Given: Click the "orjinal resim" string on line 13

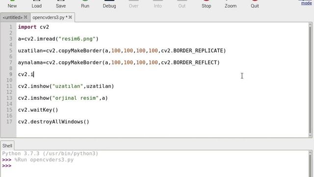Looking at the screenshot, I should 76,98.
